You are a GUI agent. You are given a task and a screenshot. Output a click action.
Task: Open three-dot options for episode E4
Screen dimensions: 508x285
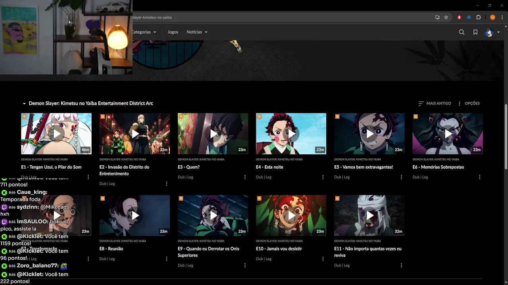[323, 177]
